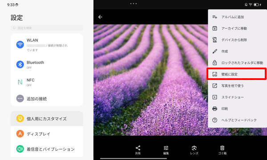Choose デバイスから削除 from menu
Image resolution: width=267 pixels, height=160 pixels.
pos(234,40)
